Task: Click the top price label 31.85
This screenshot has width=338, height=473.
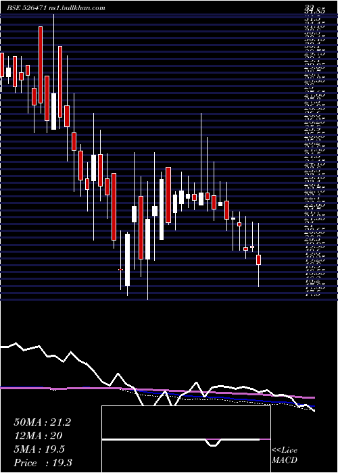Action: click(314, 10)
